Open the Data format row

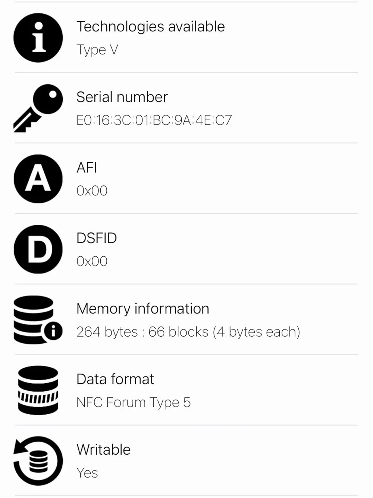point(186,390)
